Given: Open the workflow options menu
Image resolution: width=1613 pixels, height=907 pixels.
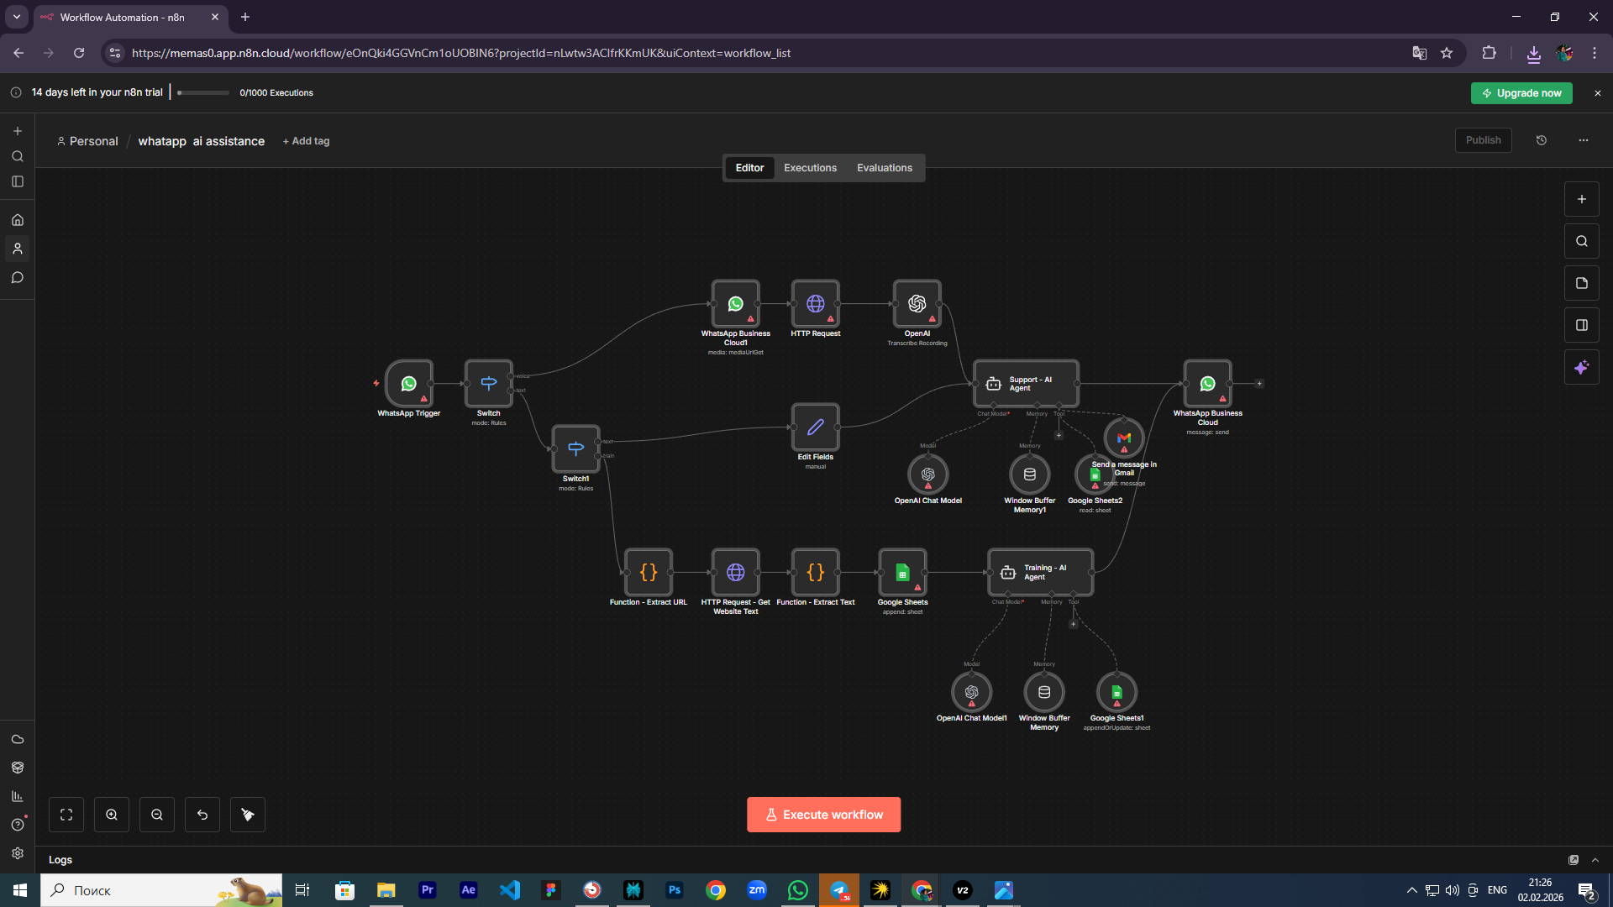Looking at the screenshot, I should pyautogui.click(x=1584, y=140).
